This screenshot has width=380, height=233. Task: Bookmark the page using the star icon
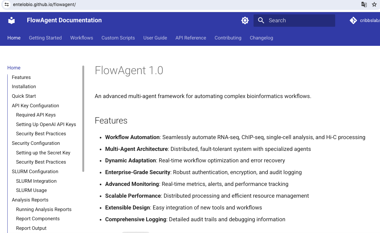pyautogui.click(x=374, y=5)
